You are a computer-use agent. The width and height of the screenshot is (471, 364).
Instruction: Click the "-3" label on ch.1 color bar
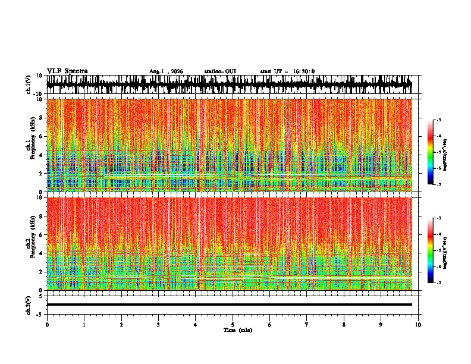point(439,120)
